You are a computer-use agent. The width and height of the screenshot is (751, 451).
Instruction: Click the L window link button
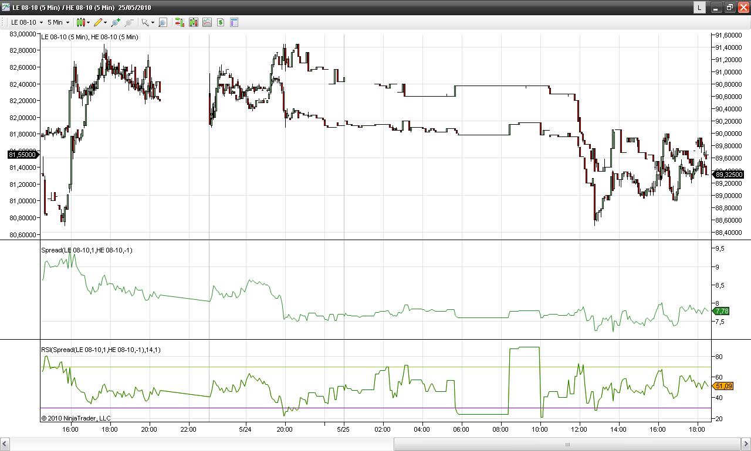point(699,7)
